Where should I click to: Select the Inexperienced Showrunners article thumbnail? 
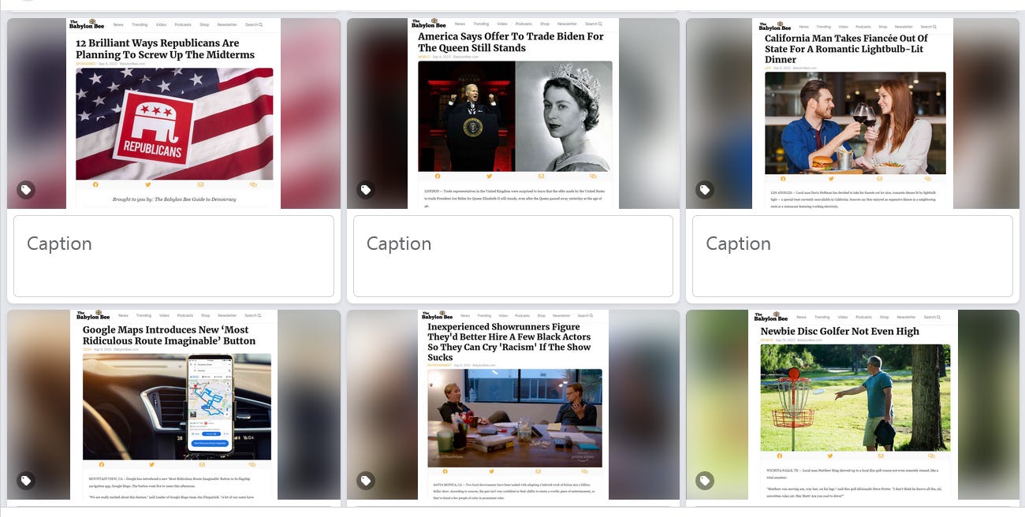(513, 404)
